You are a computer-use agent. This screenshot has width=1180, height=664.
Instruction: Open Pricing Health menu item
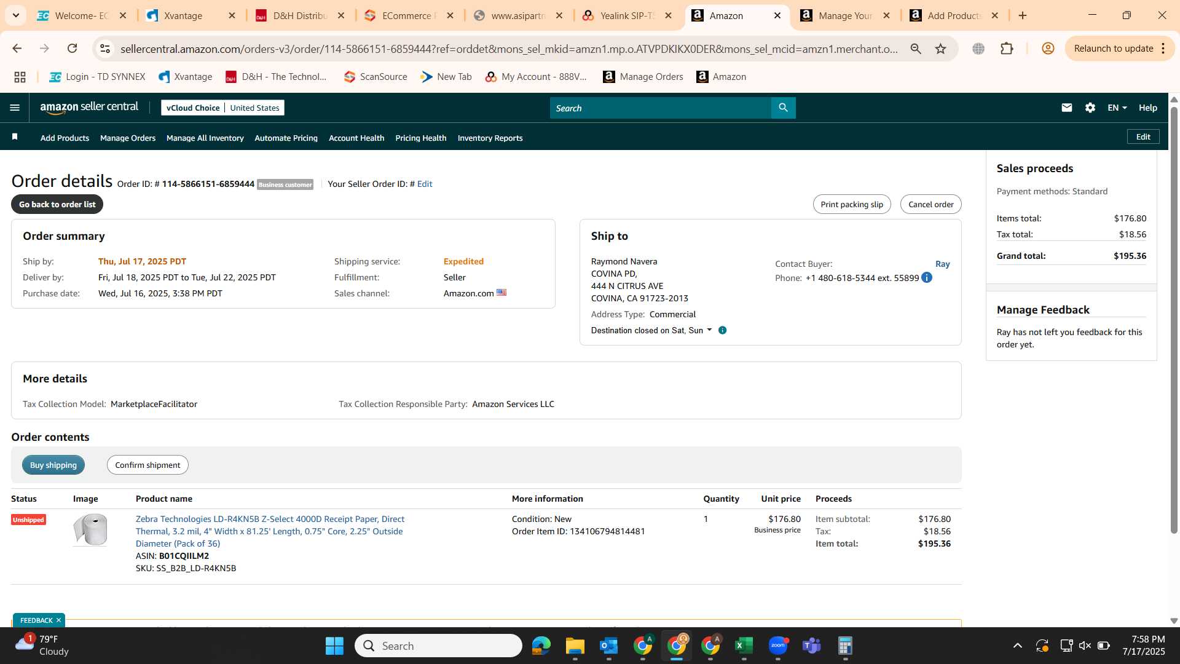pyautogui.click(x=421, y=138)
